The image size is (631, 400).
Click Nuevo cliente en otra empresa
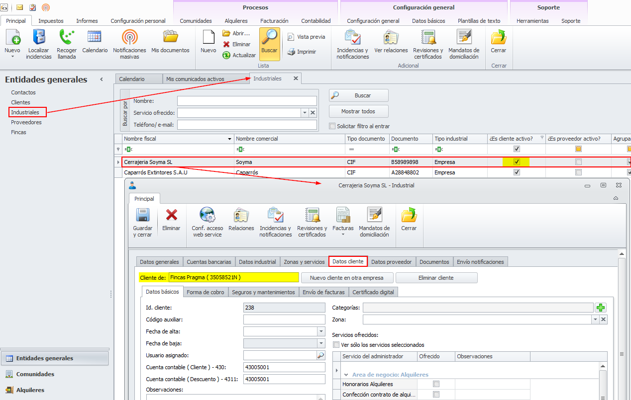347,278
